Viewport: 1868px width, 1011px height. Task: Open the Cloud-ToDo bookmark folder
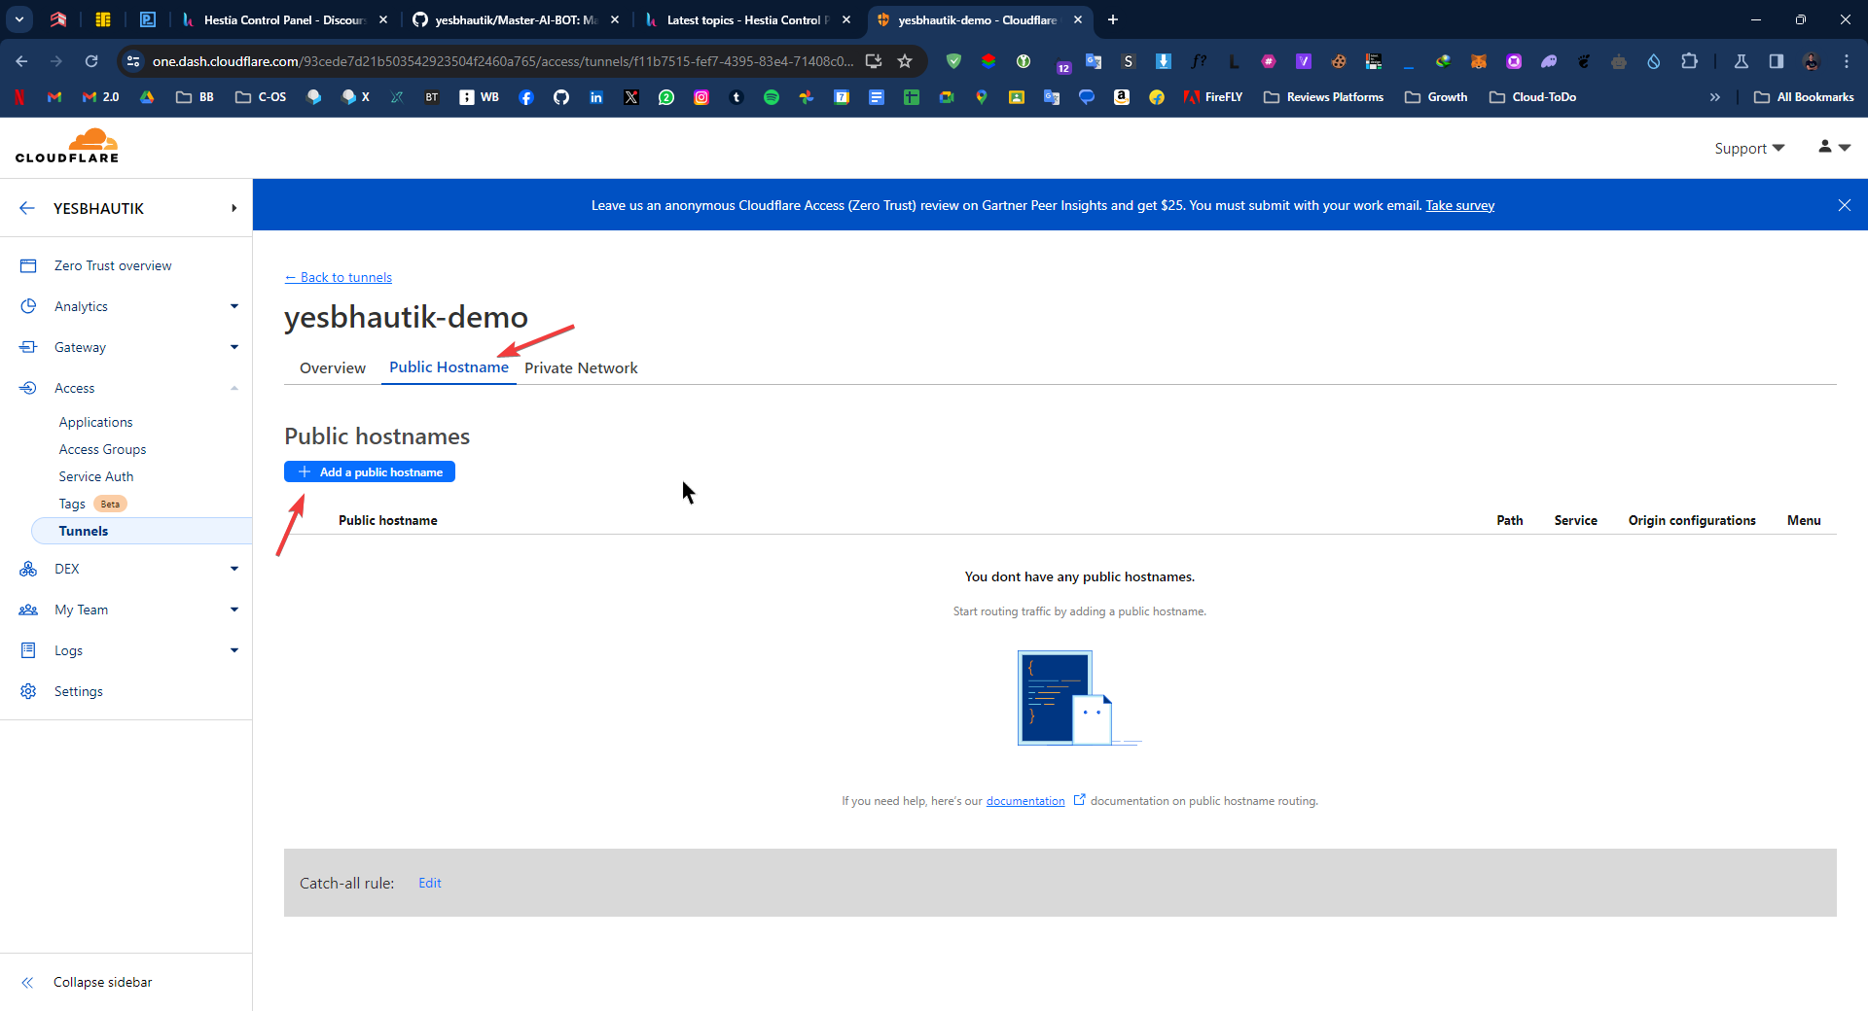1533,97
